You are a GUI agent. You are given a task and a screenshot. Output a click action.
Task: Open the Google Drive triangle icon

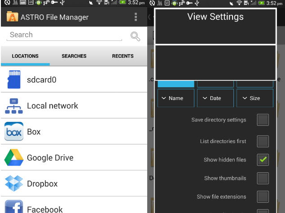(x=14, y=157)
